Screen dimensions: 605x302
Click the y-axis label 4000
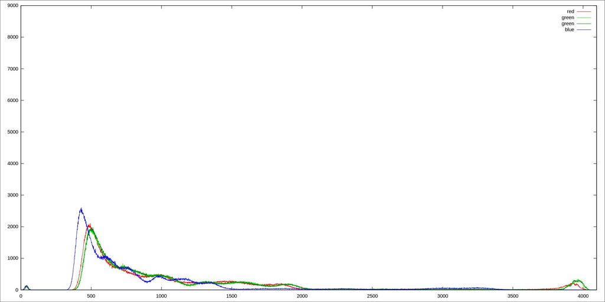[x=13, y=164]
